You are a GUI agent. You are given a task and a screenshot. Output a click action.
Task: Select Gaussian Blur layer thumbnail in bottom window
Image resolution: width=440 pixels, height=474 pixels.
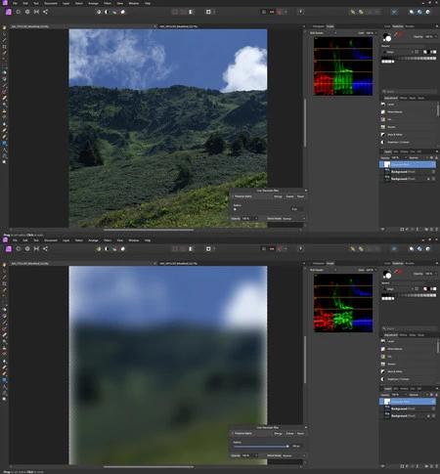387,402
